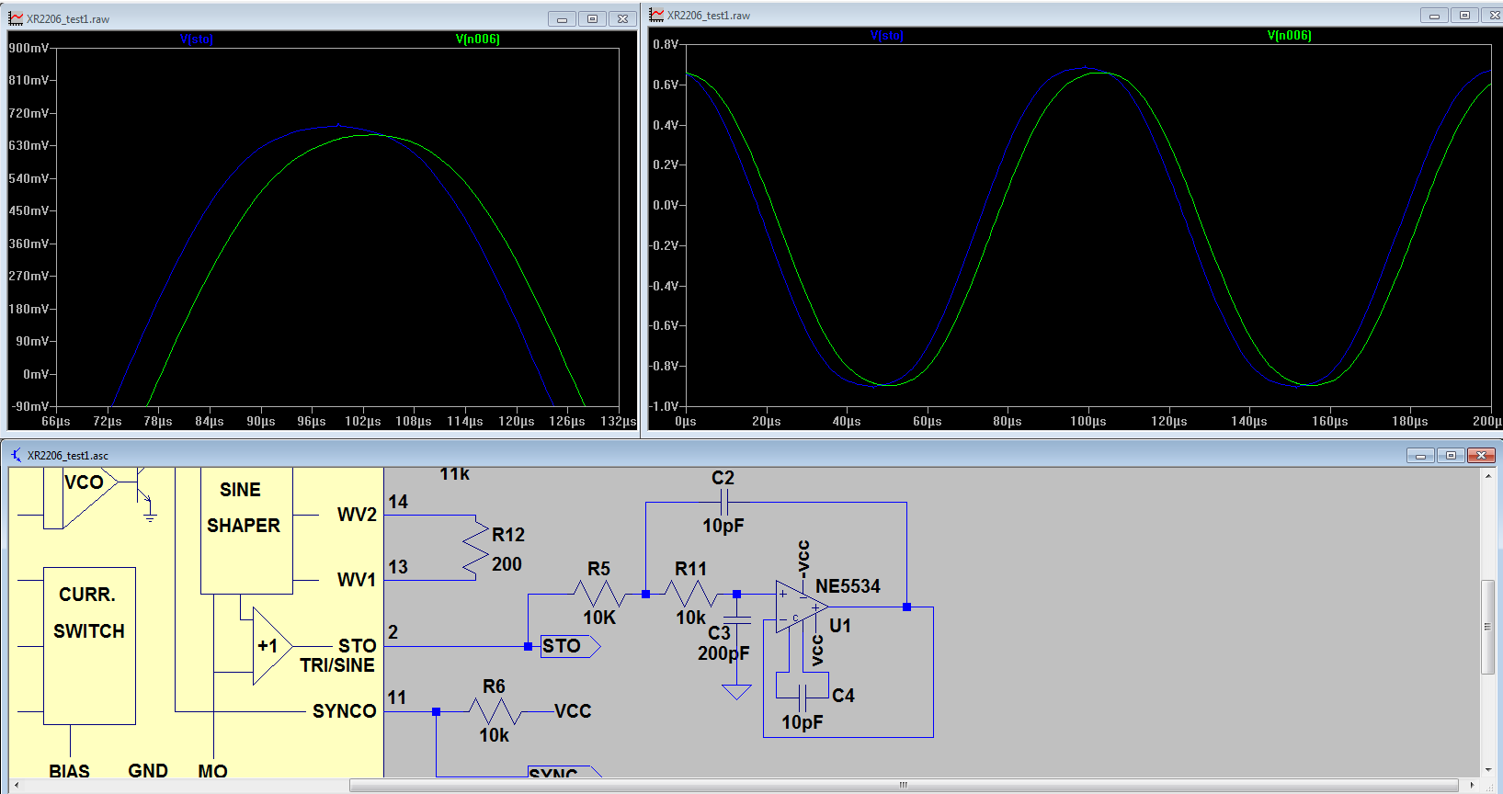Click the 10pF value under C4
The height and width of the screenshot is (794, 1503).
803,722
